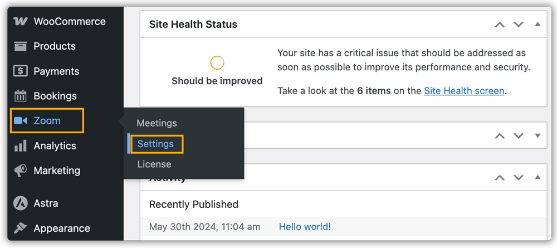557x248 pixels.
Task: Collapse the Site Health Status panel
Action: click(x=538, y=24)
